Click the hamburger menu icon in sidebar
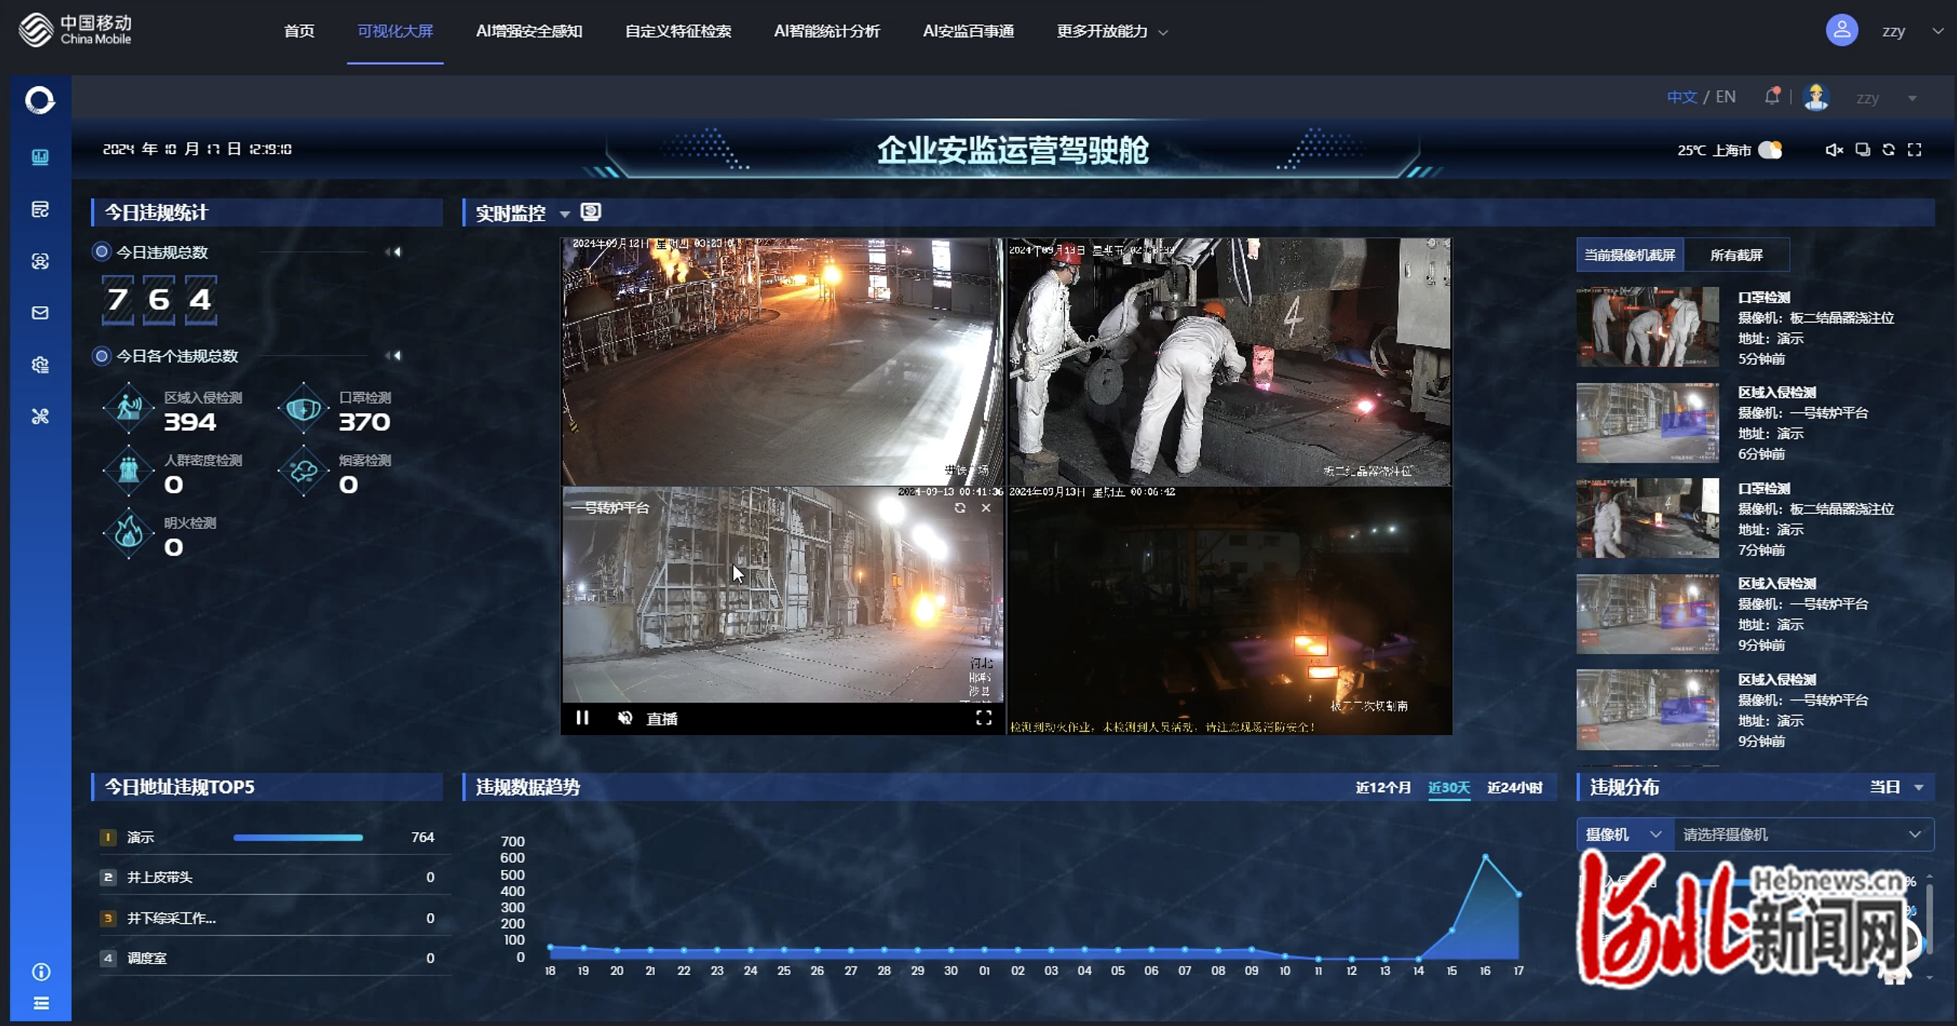The width and height of the screenshot is (1957, 1026). pos(41,1003)
